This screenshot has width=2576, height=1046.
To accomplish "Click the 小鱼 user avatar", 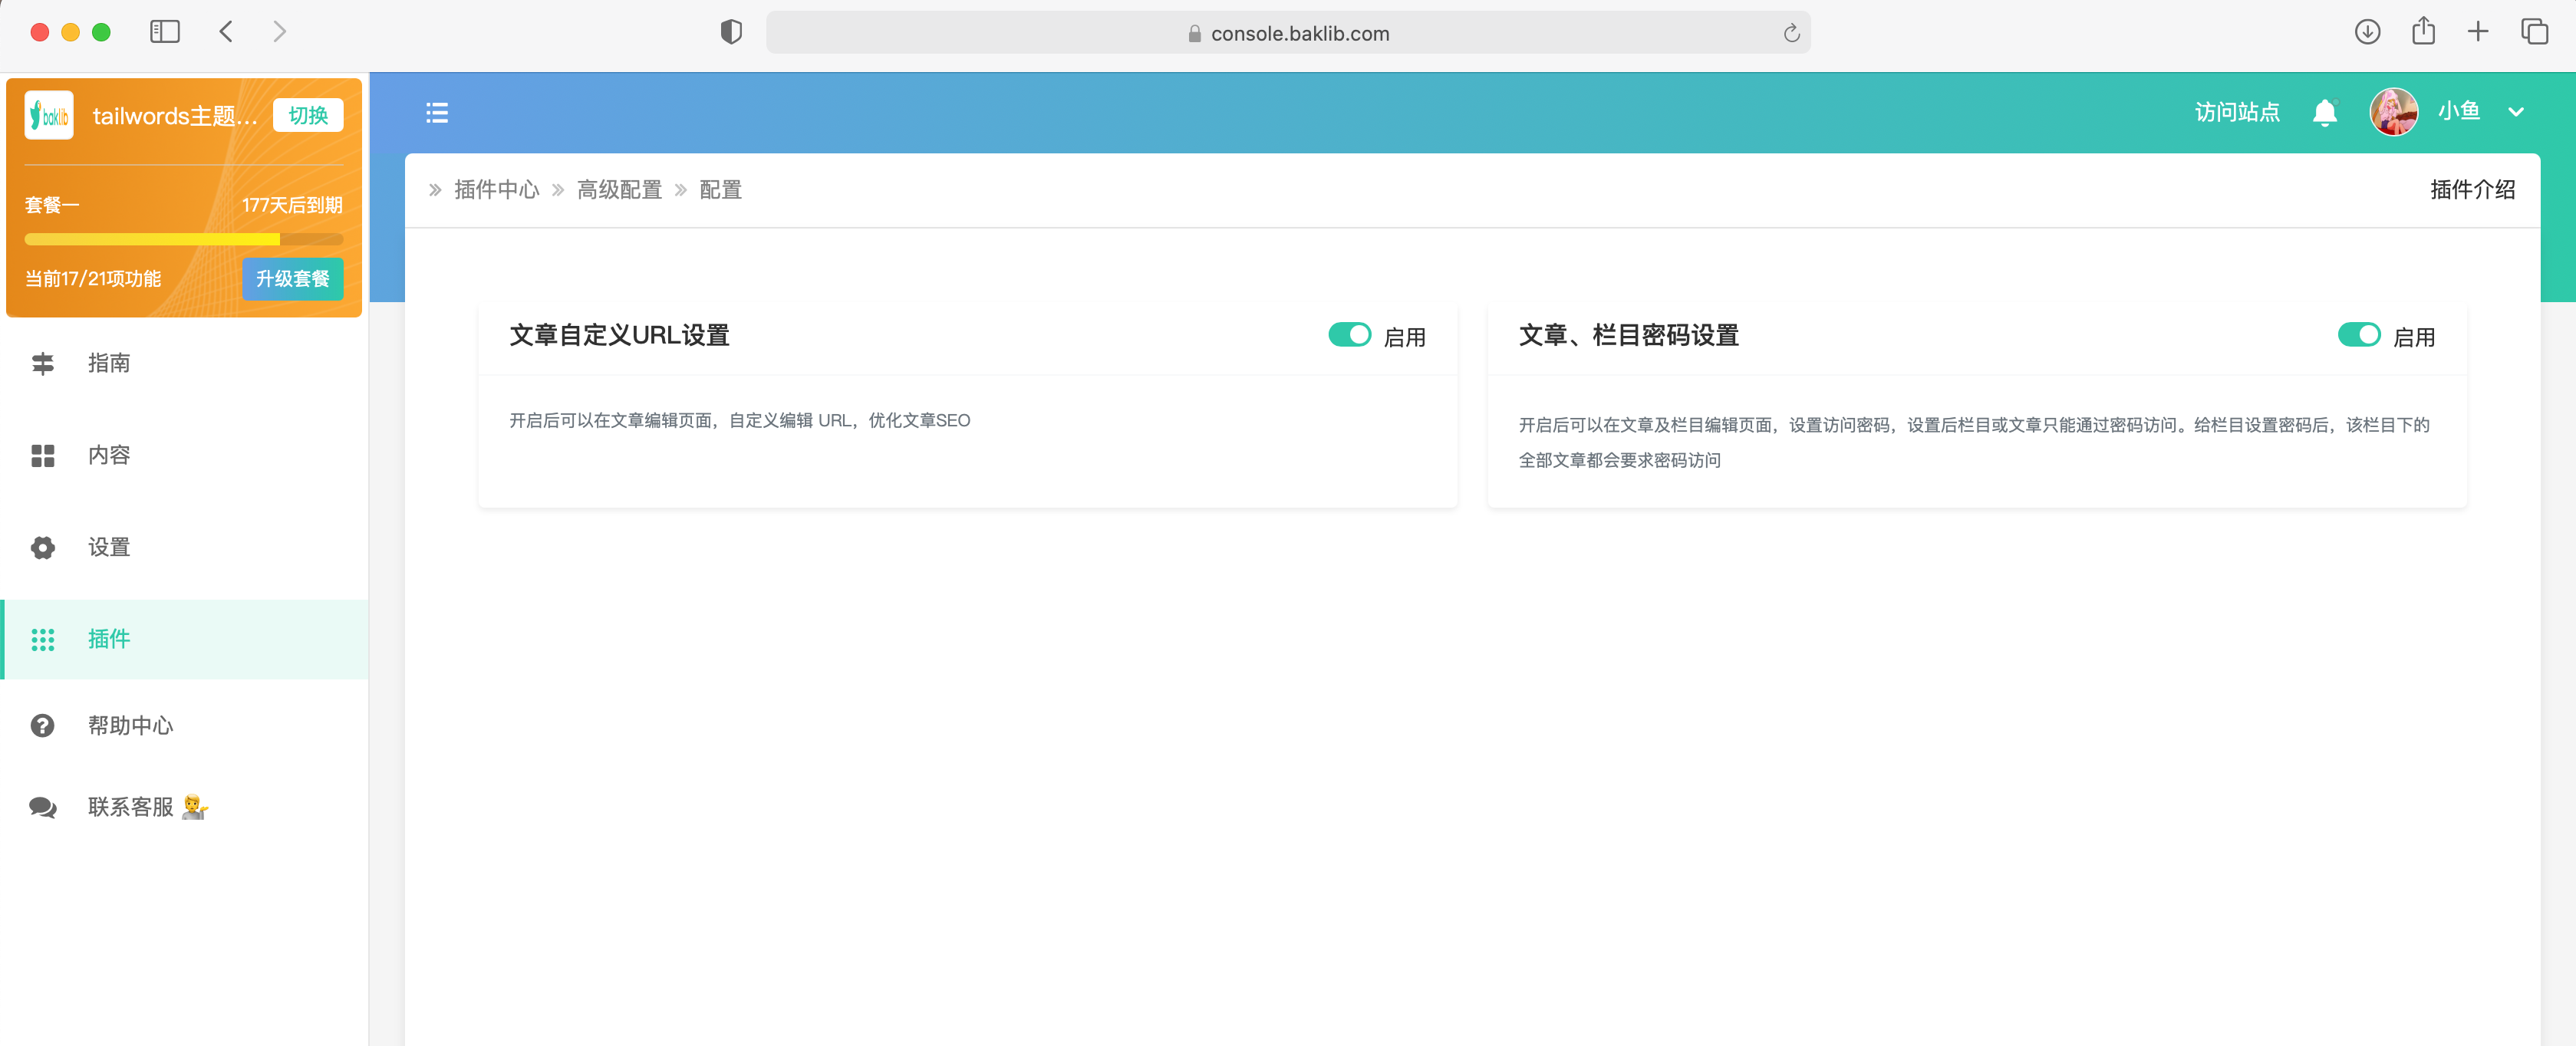I will (2394, 112).
